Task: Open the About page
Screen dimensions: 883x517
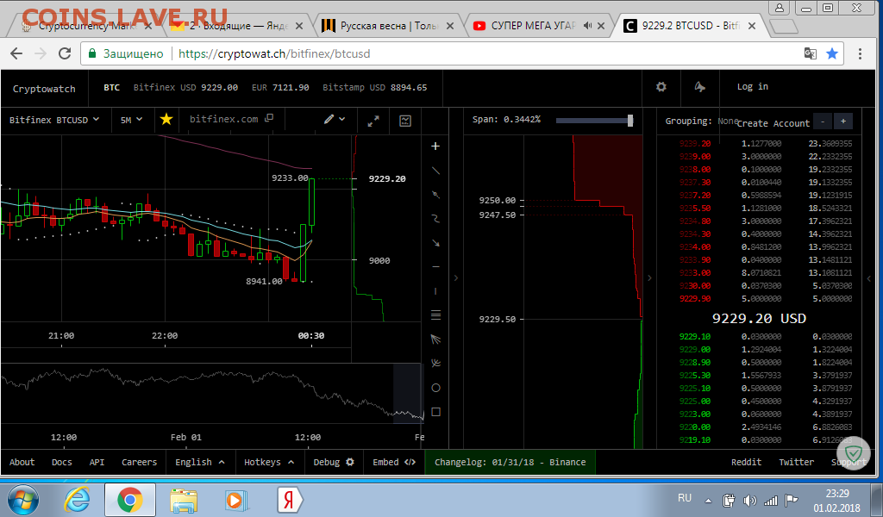Action: point(22,462)
